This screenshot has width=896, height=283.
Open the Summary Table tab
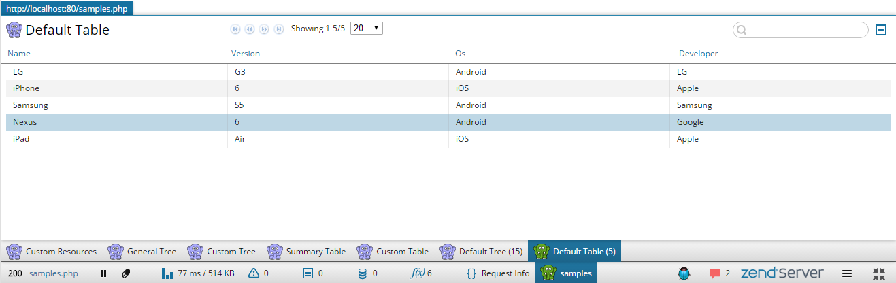point(306,252)
